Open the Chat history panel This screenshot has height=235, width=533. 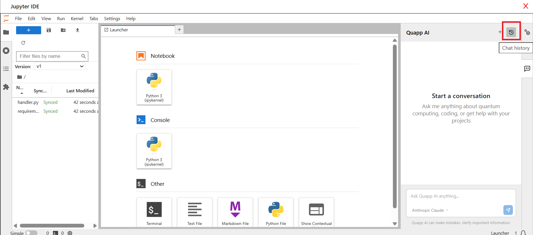coord(511,32)
